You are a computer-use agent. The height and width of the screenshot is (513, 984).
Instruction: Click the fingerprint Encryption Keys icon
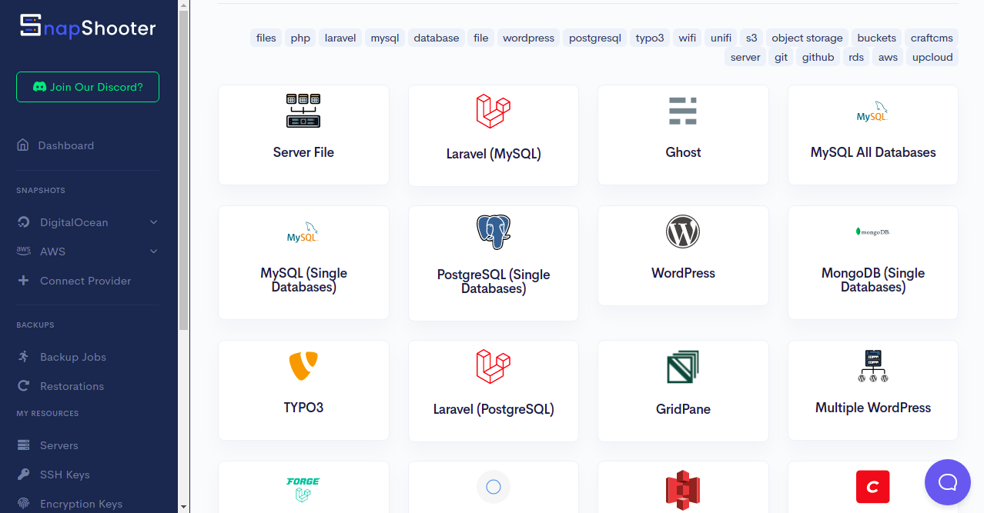tap(24, 504)
